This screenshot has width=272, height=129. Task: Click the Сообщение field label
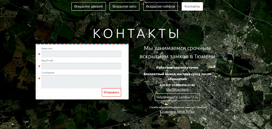[x=48, y=73]
